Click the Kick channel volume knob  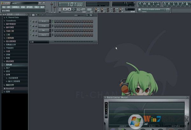click(x=36, y=21)
